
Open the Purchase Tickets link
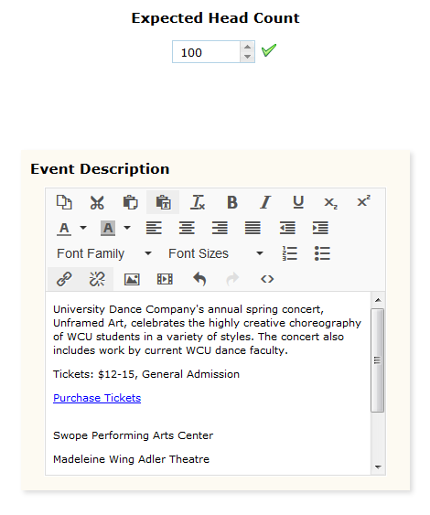click(97, 398)
